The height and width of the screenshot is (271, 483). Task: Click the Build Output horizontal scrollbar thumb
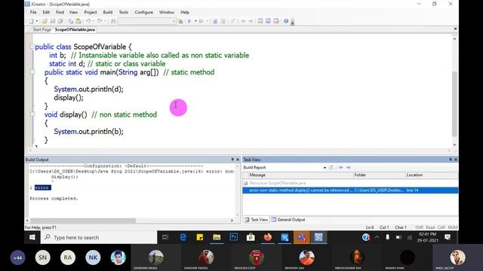(x=82, y=221)
